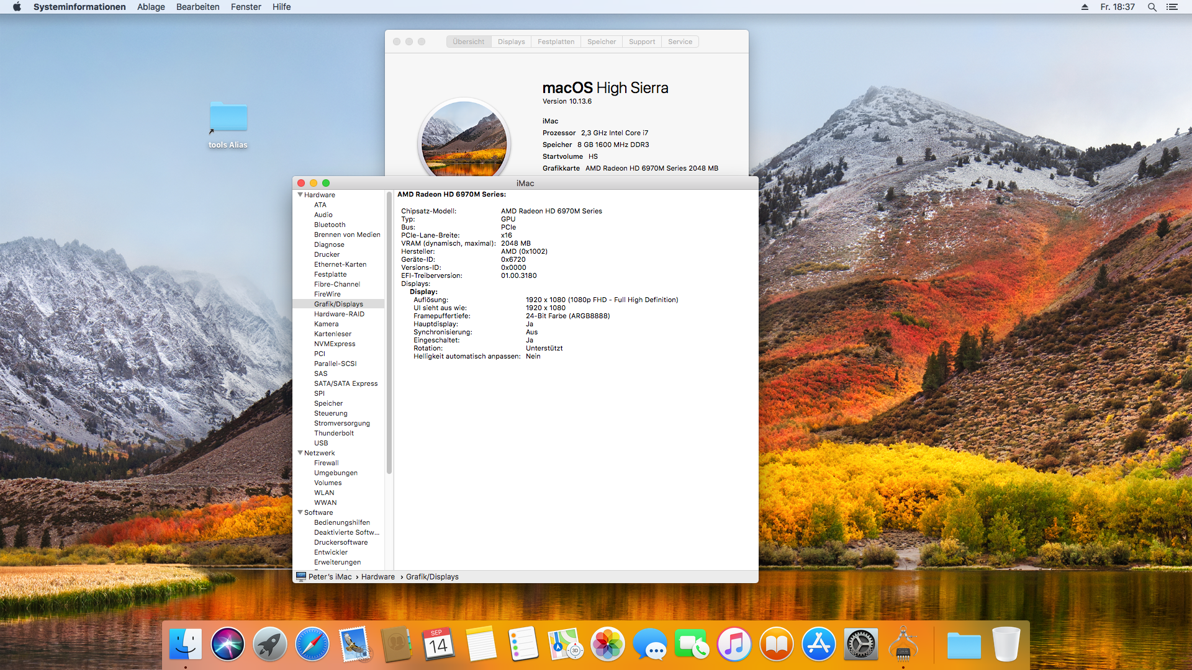Image resolution: width=1192 pixels, height=670 pixels.
Task: Open Notification Center menu bar icon
Action: click(x=1172, y=7)
